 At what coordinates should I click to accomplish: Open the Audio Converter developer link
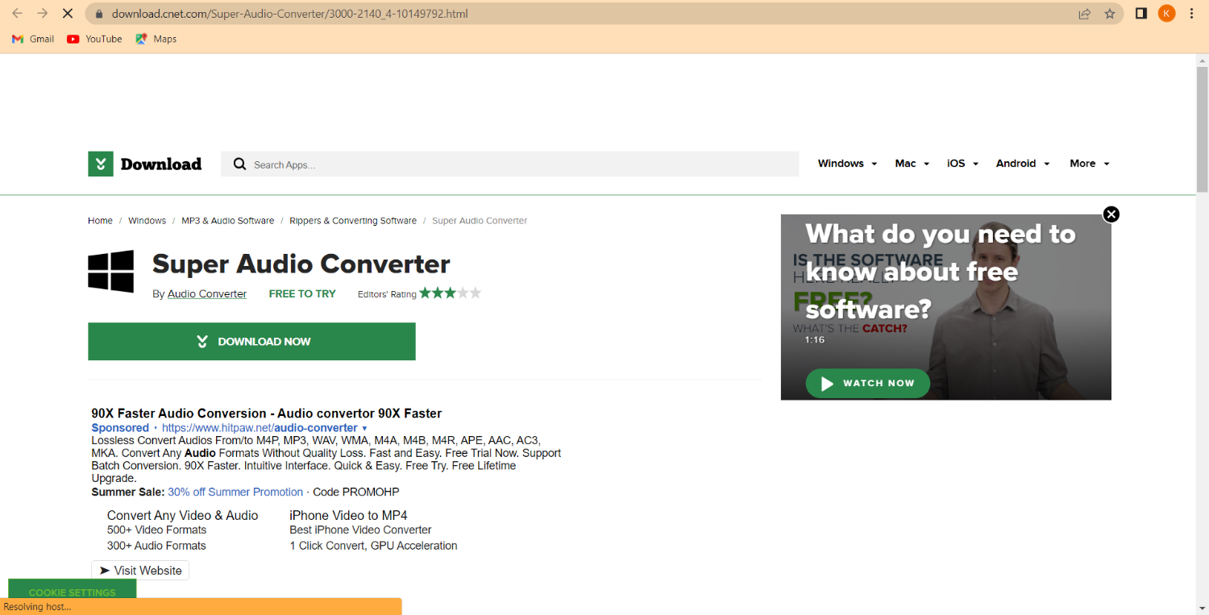tap(207, 294)
